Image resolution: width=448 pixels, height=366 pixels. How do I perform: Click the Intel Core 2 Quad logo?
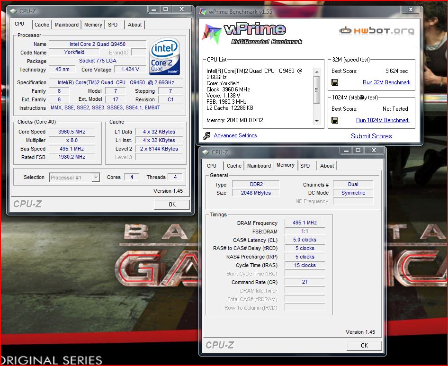tap(165, 56)
